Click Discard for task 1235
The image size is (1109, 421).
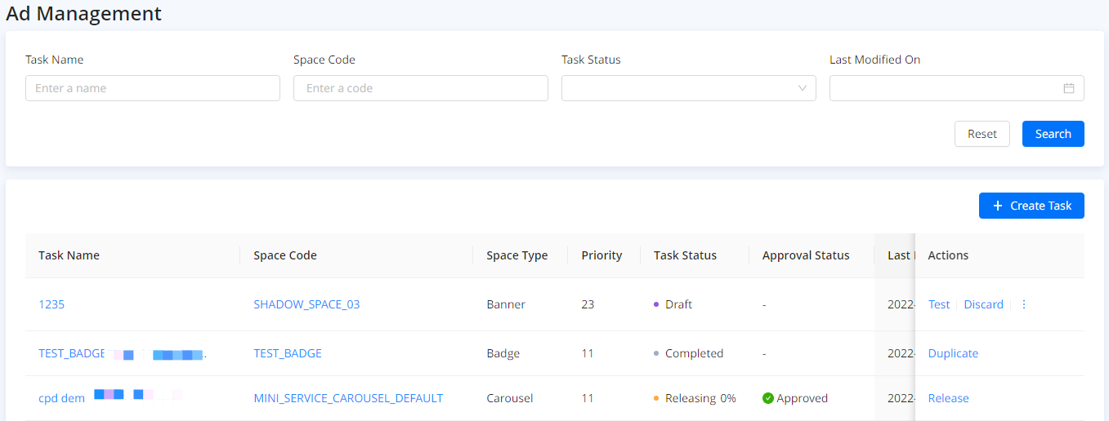983,304
